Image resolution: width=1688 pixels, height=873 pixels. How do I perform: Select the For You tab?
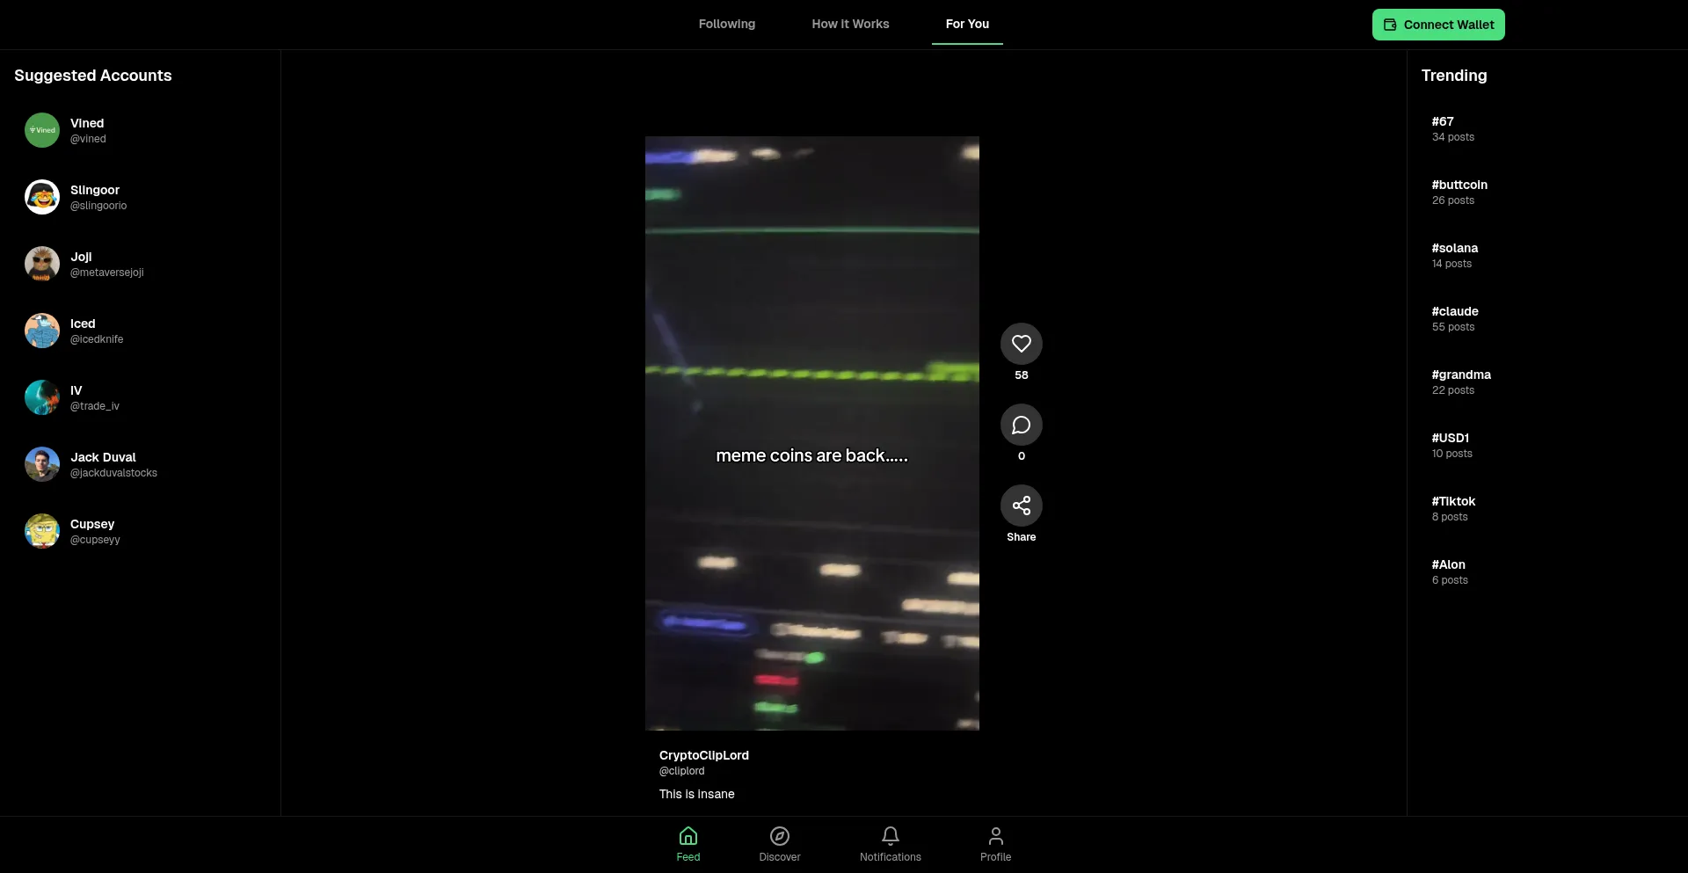[x=967, y=24]
